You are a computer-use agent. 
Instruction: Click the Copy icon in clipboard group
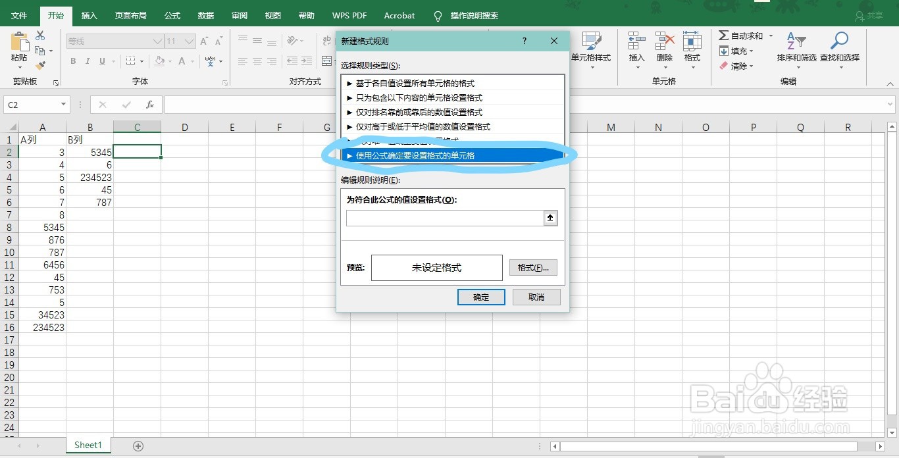pyautogui.click(x=39, y=50)
